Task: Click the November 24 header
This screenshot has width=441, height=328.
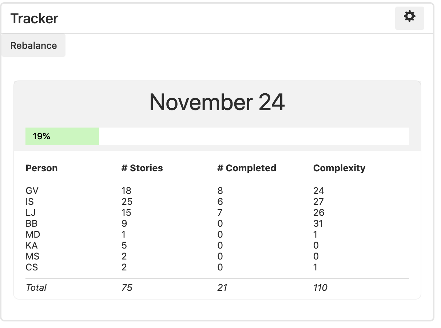Action: click(x=218, y=103)
